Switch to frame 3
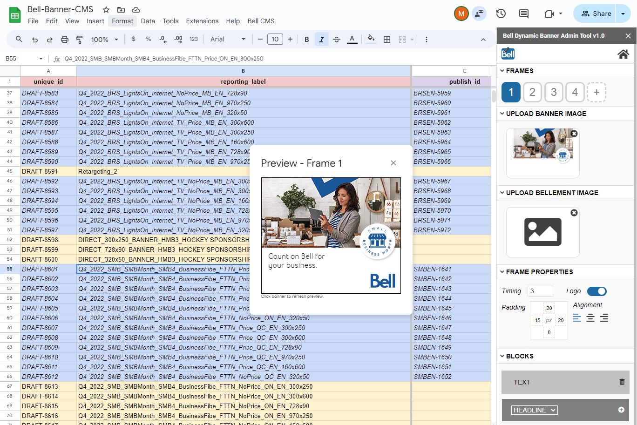 click(x=553, y=92)
